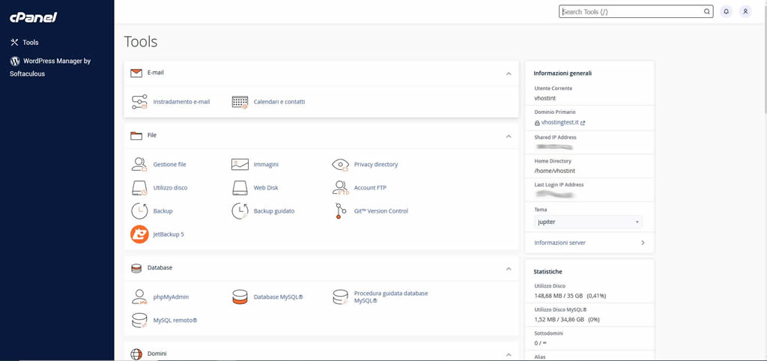Click the Database MySQL icon
The height and width of the screenshot is (361, 767).
pos(240,297)
